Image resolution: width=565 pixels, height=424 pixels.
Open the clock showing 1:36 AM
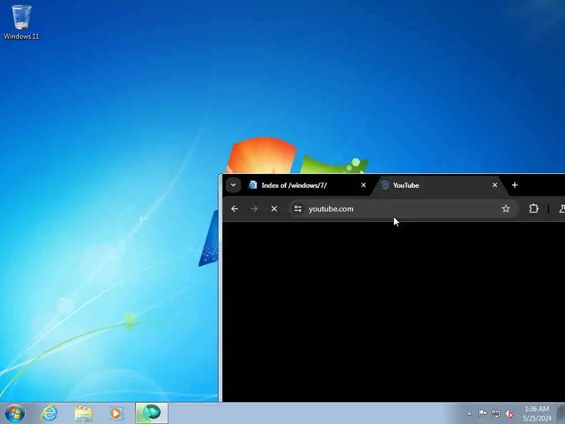coord(537,413)
